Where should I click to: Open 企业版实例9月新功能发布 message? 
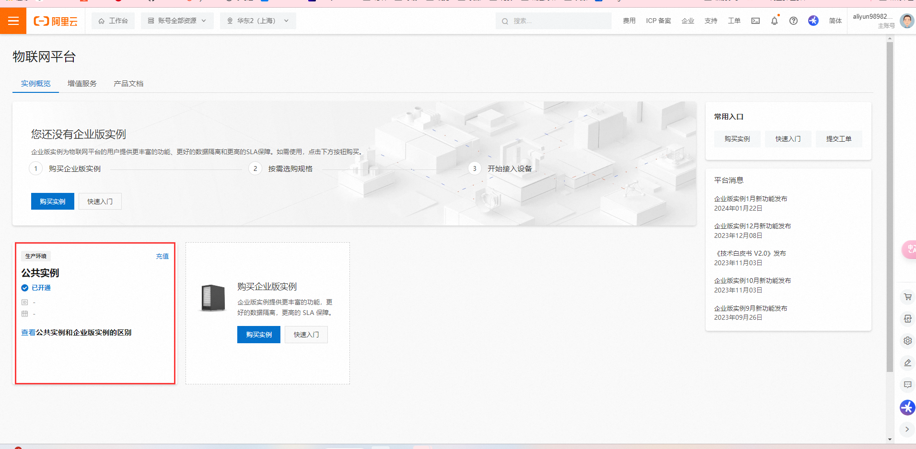click(751, 308)
